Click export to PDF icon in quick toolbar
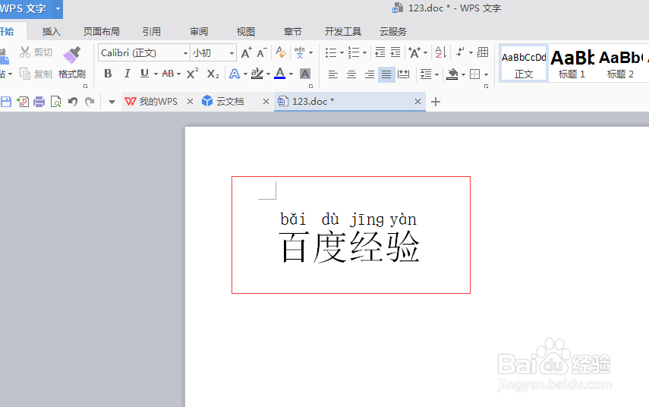 click(x=23, y=102)
